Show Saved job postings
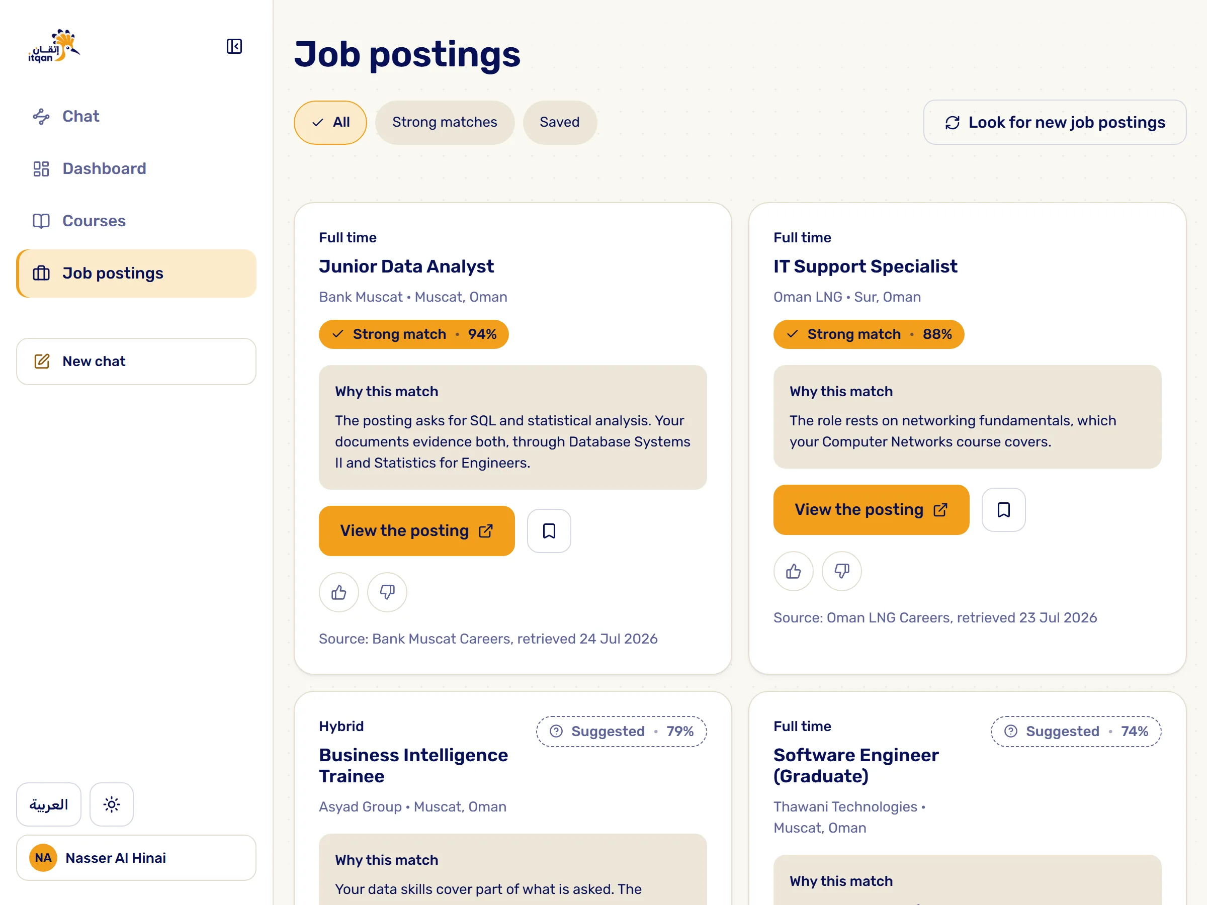This screenshot has width=1207, height=905. pos(559,122)
